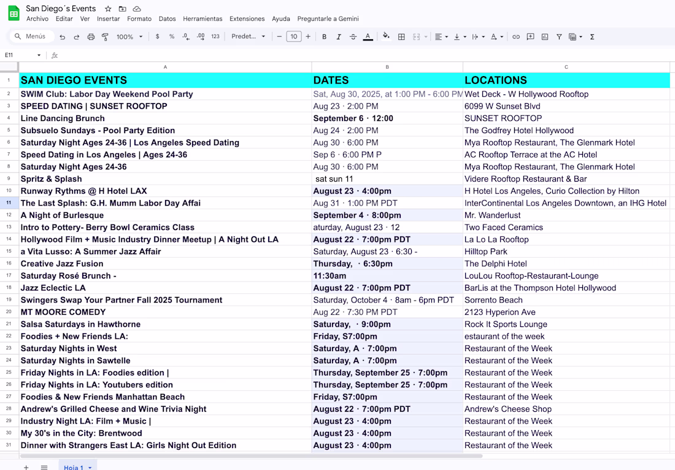
Task: Create a filter
Action: click(559, 37)
